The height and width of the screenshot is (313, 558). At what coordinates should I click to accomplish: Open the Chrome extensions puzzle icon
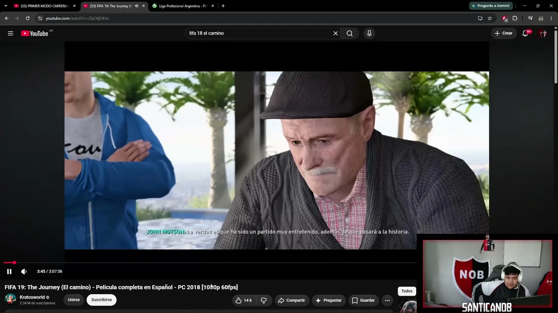click(515, 18)
